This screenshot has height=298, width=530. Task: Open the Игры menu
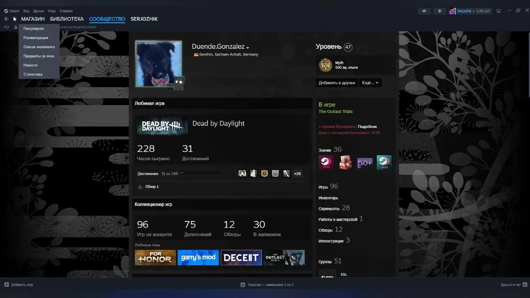pyautogui.click(x=52, y=11)
